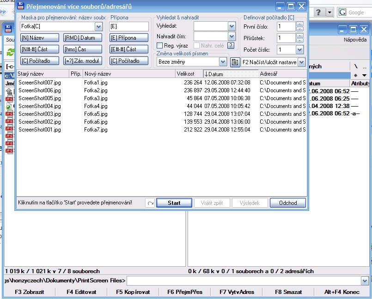Select the ScreenShot002.jpg row
Screen dimensions: 372x299
click(162, 122)
